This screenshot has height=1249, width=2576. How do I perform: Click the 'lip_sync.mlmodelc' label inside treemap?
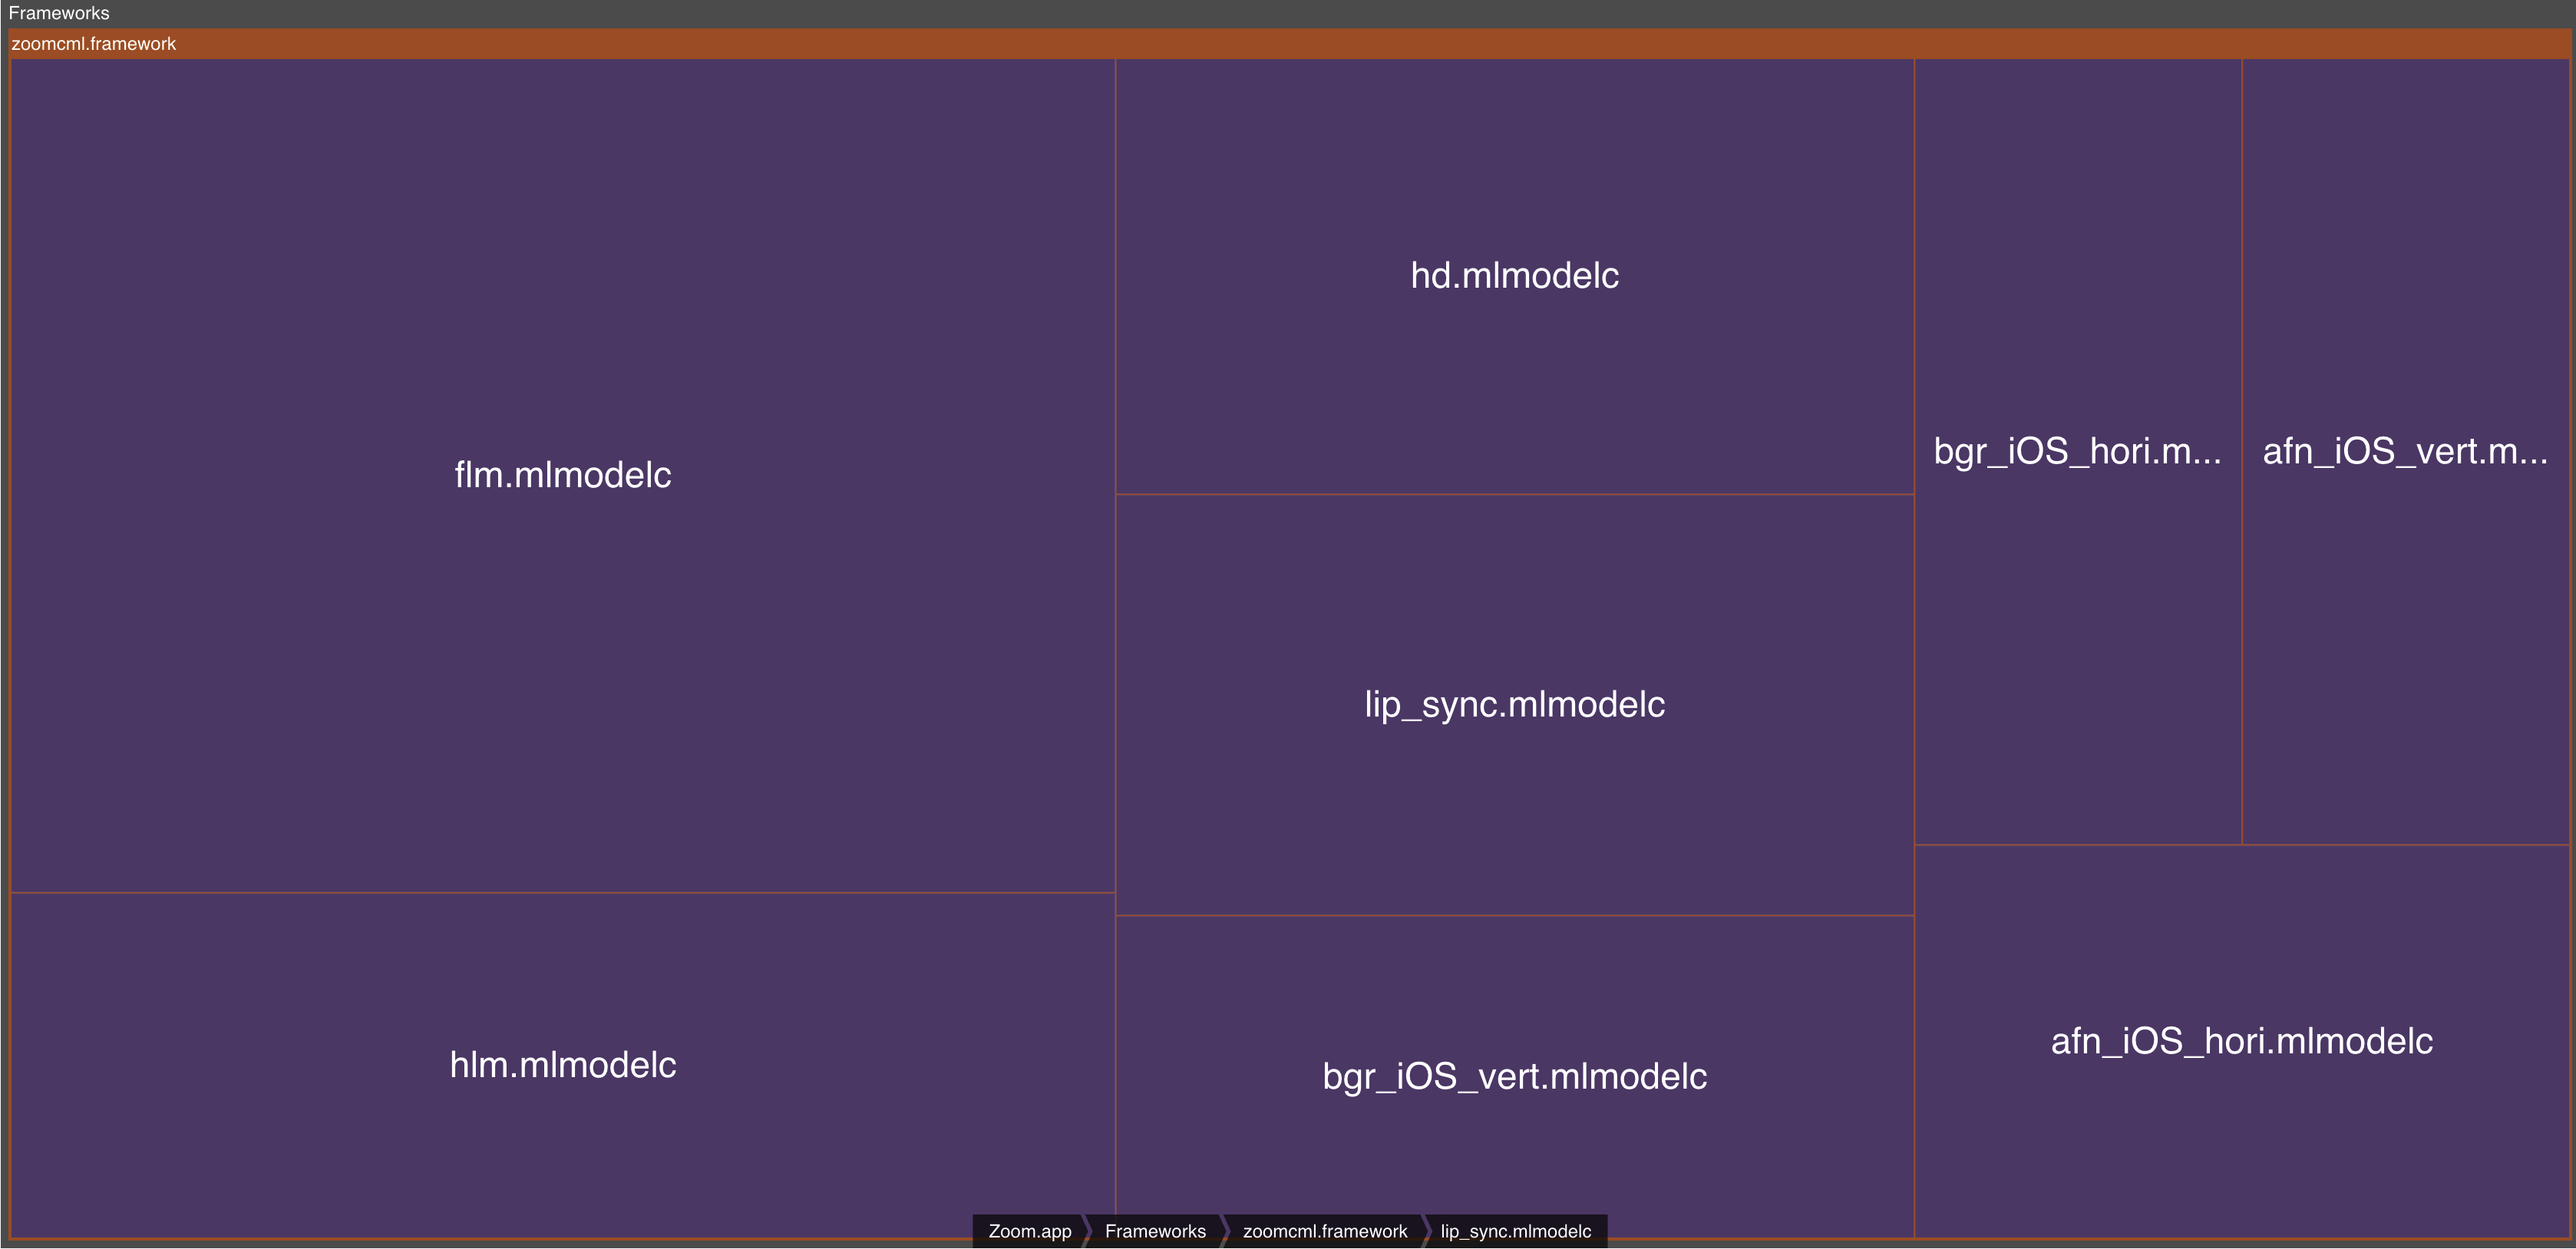click(x=1514, y=704)
